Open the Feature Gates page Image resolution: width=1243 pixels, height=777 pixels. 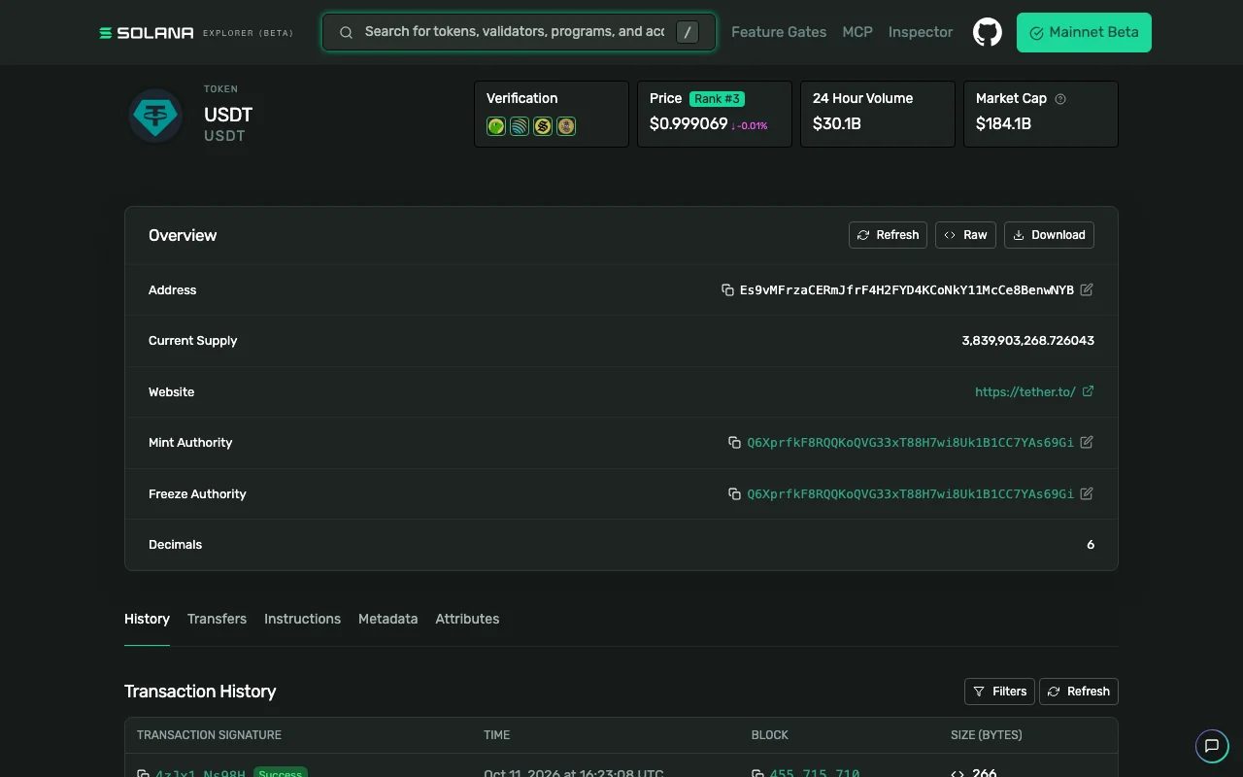(779, 32)
